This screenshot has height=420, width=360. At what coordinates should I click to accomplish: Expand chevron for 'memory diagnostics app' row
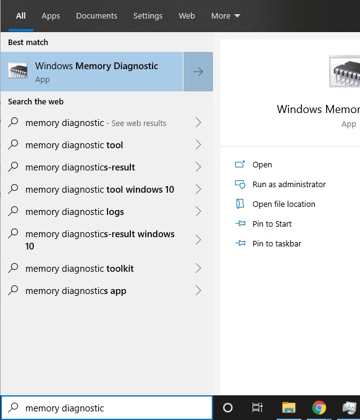[x=198, y=290]
